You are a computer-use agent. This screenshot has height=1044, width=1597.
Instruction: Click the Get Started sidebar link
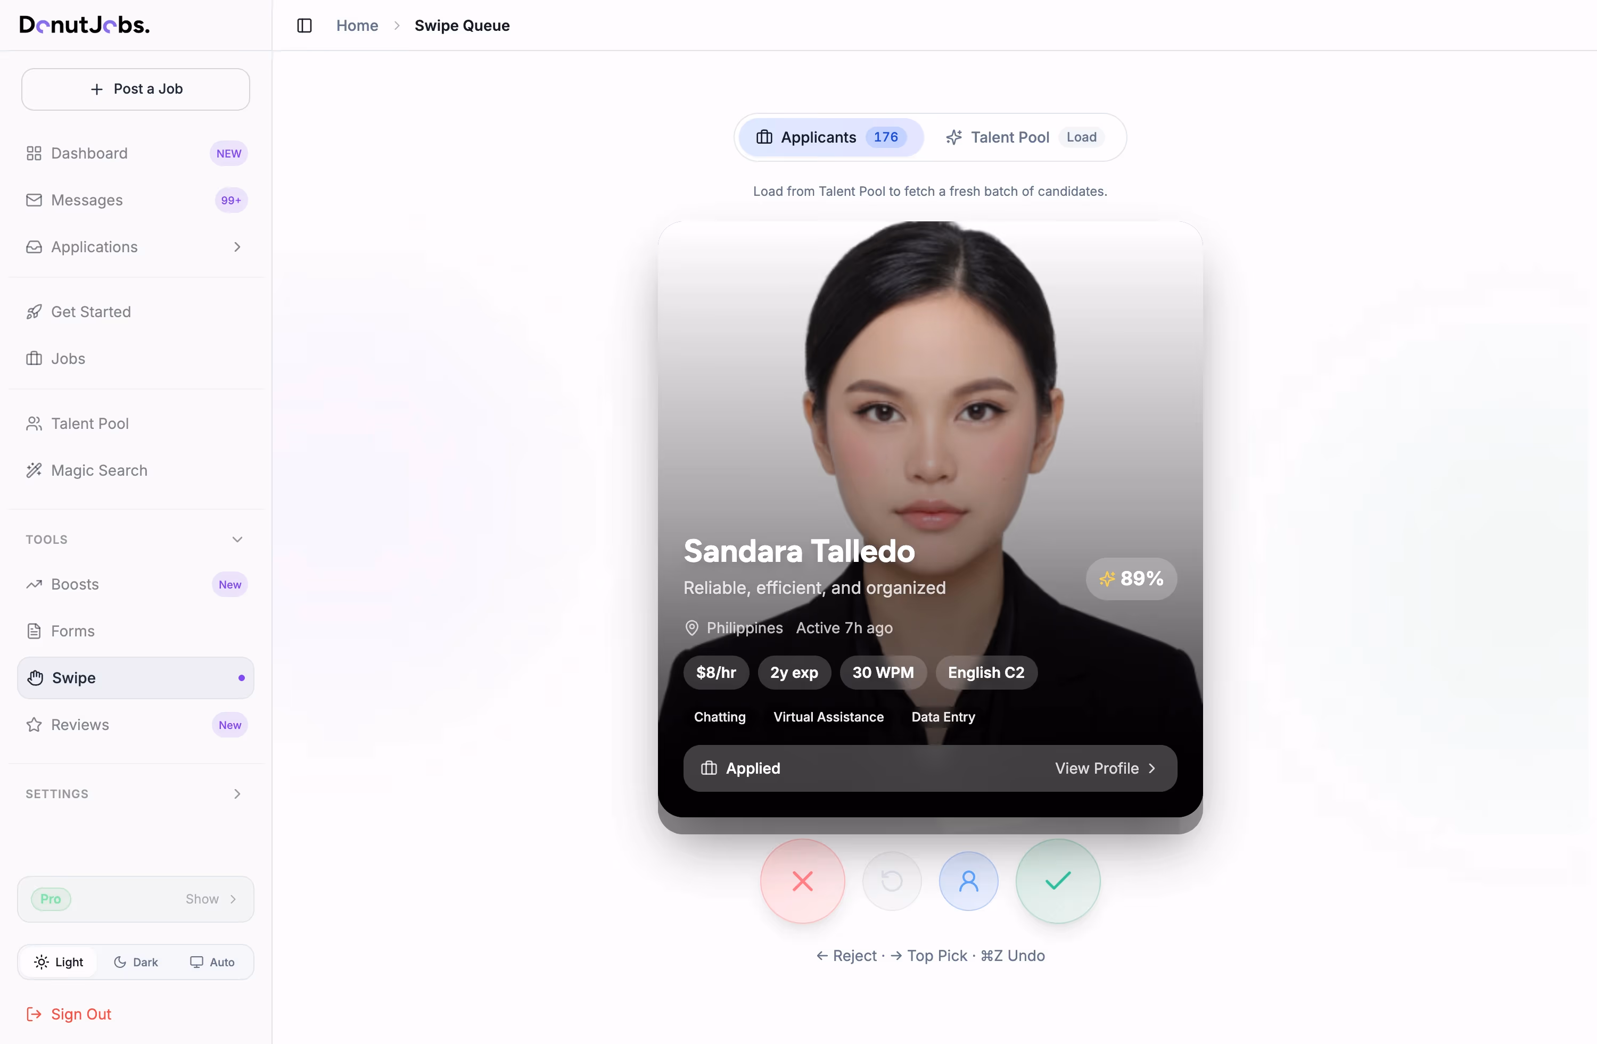pos(136,312)
